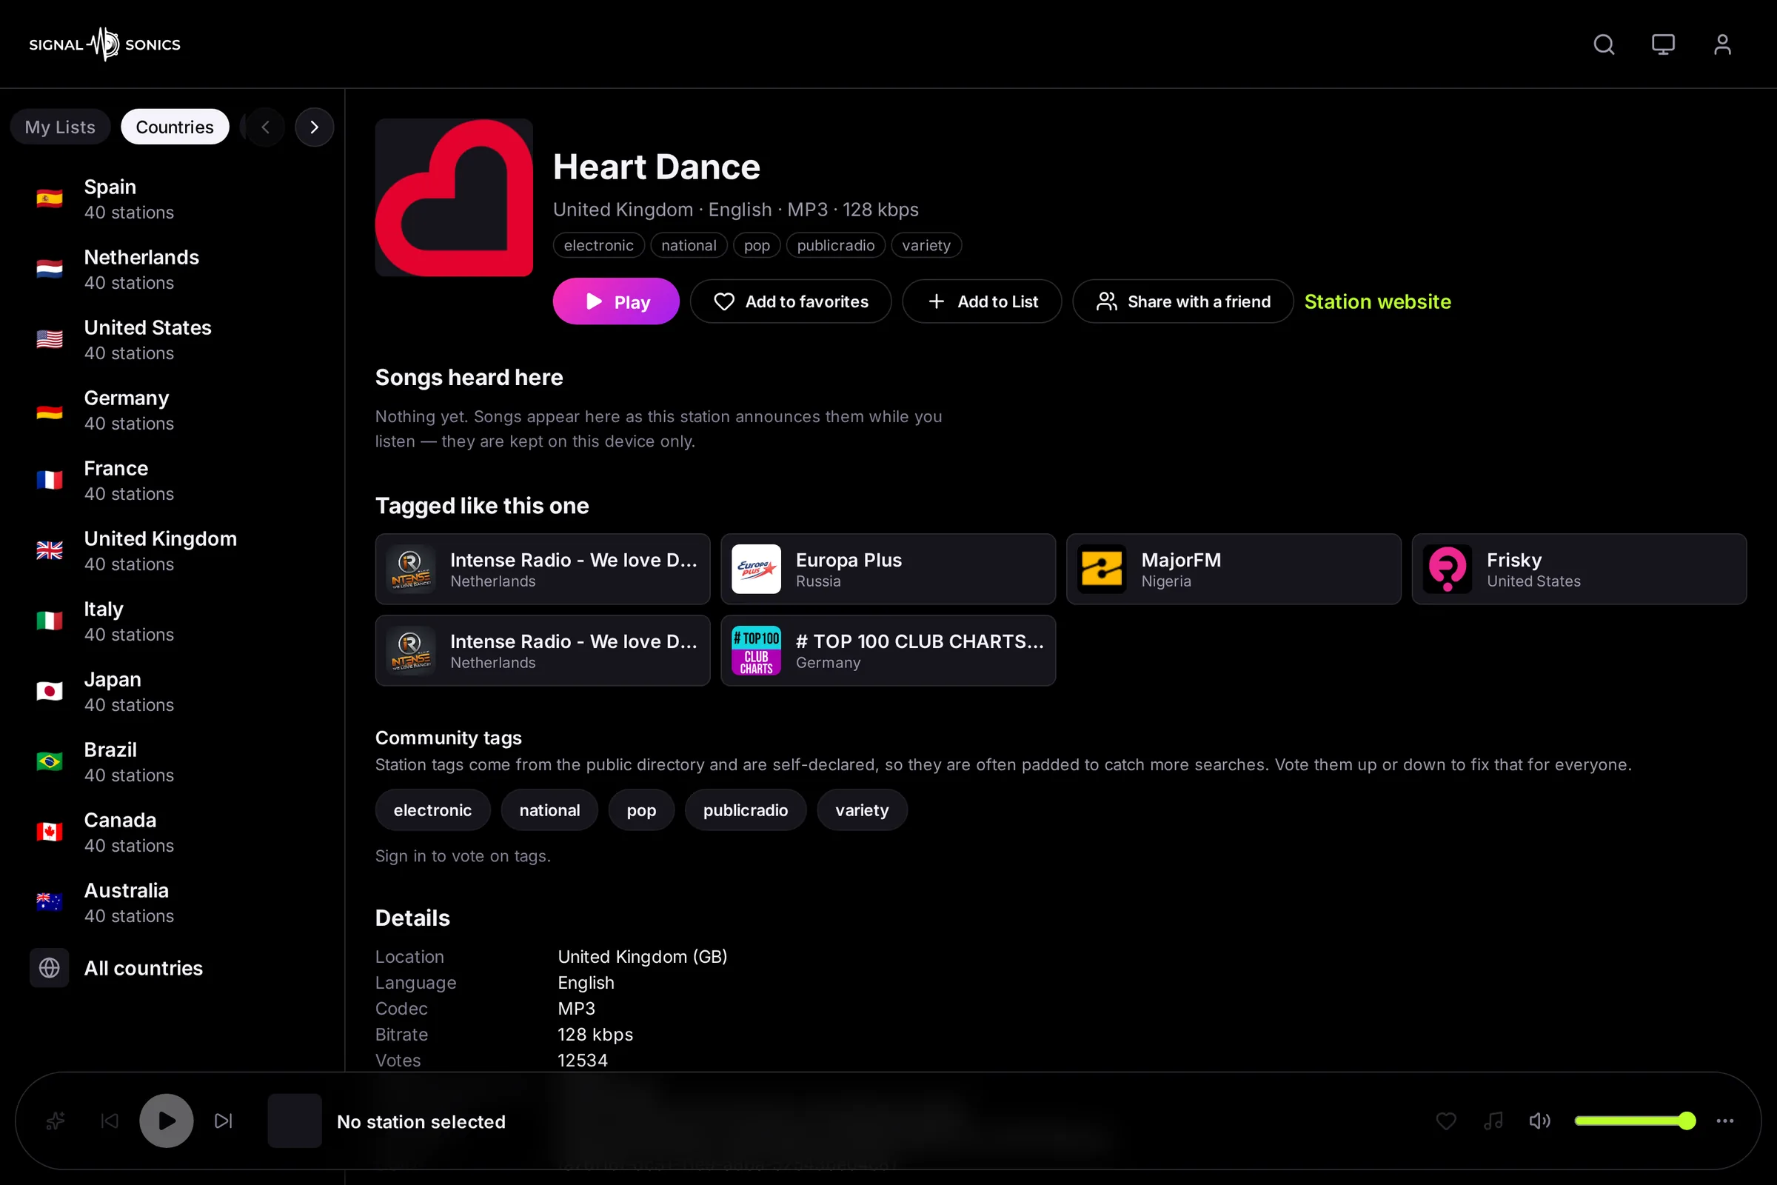This screenshot has width=1777, height=1185.
Task: Click the sparkle icon in player bar
Action: point(55,1121)
